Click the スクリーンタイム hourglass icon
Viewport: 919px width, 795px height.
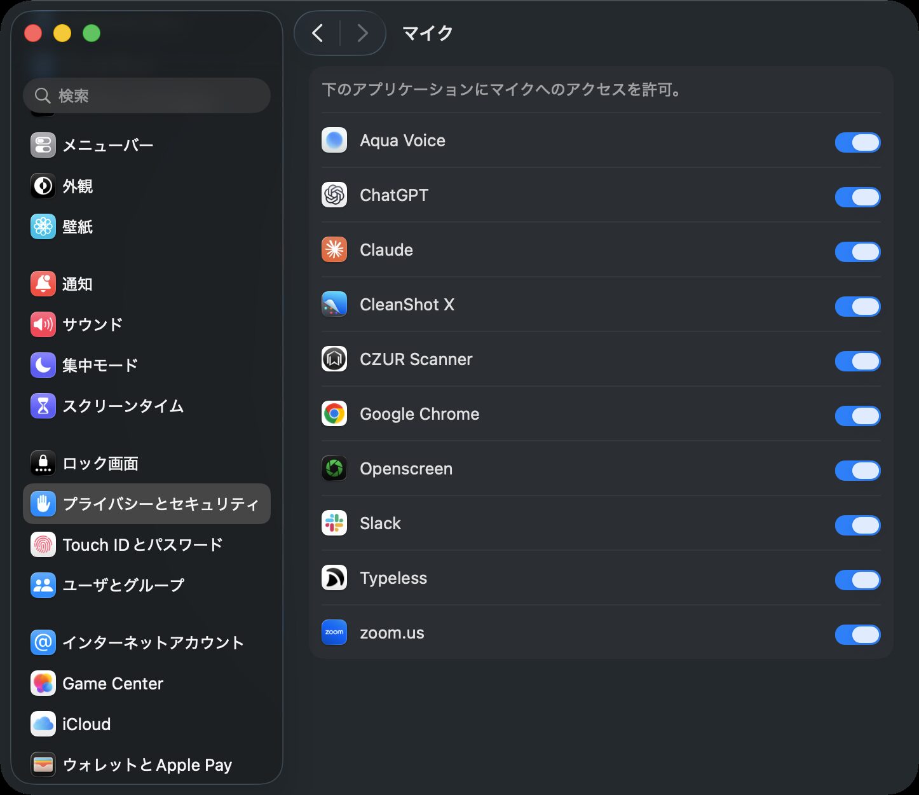[x=43, y=406]
